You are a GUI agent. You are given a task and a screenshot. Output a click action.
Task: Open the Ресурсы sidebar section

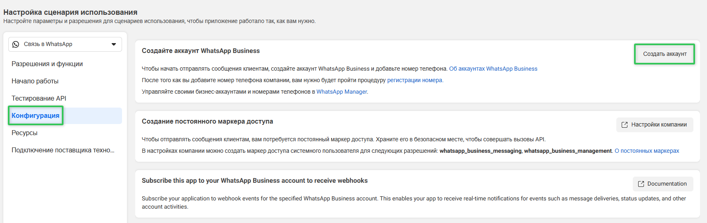pos(24,133)
